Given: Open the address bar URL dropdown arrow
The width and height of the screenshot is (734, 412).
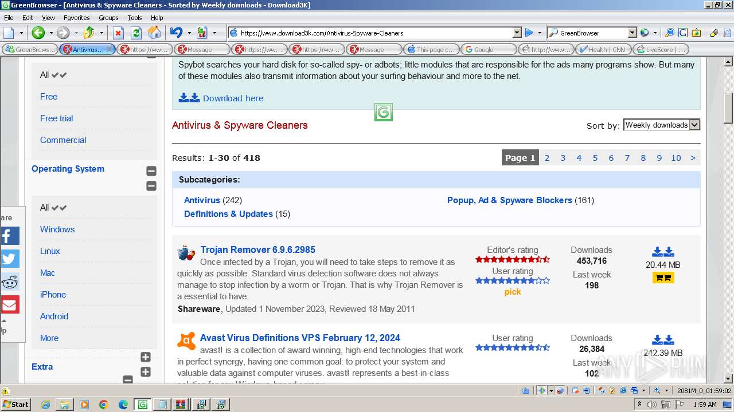Looking at the screenshot, I should click(x=517, y=33).
